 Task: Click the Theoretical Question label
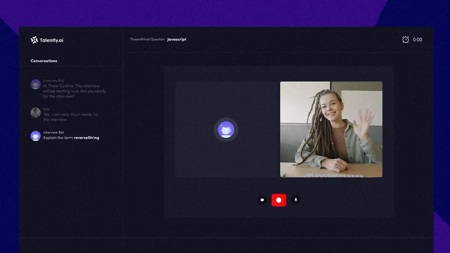147,39
